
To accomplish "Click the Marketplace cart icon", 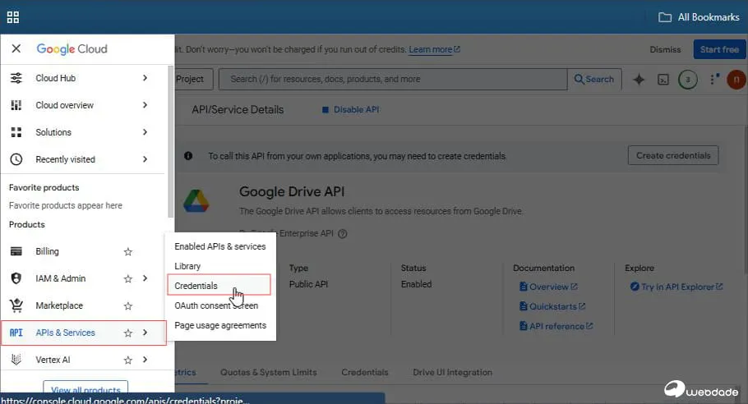I will [16, 305].
